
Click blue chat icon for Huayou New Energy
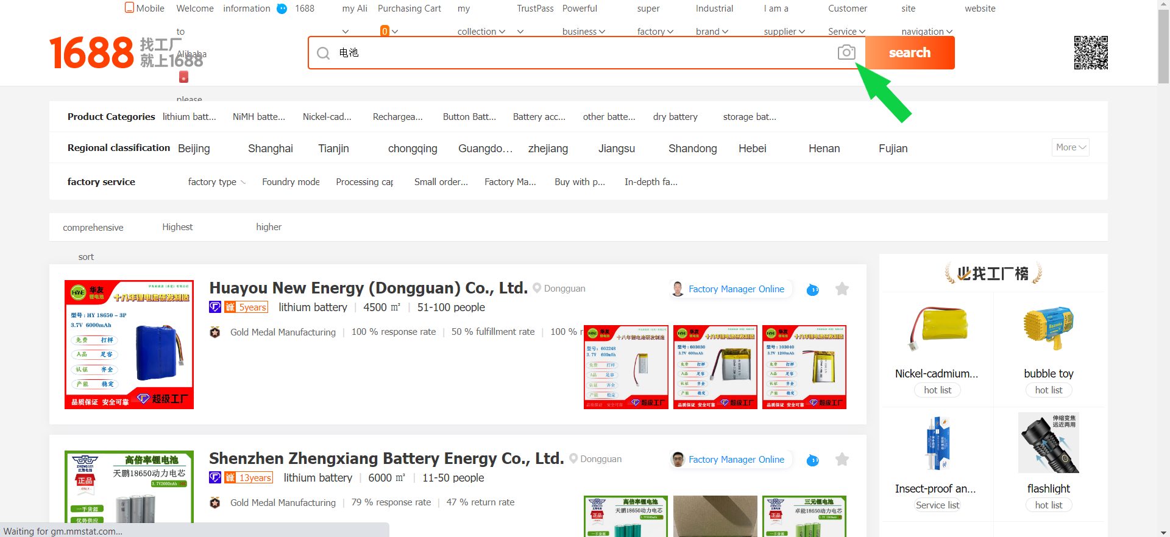(812, 290)
